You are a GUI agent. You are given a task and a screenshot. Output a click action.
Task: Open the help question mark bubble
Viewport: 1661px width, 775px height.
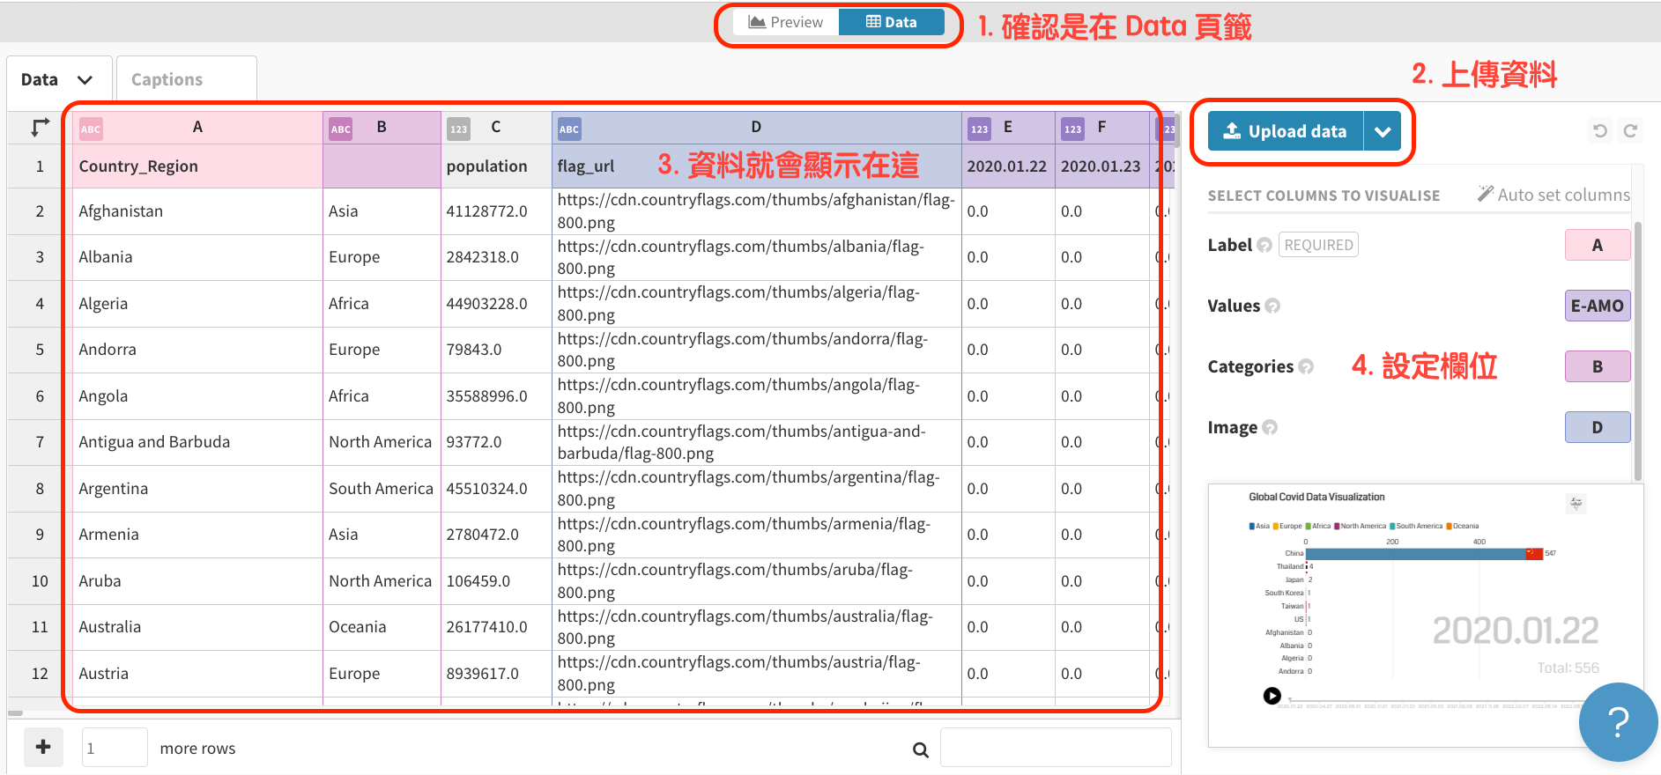click(1618, 722)
